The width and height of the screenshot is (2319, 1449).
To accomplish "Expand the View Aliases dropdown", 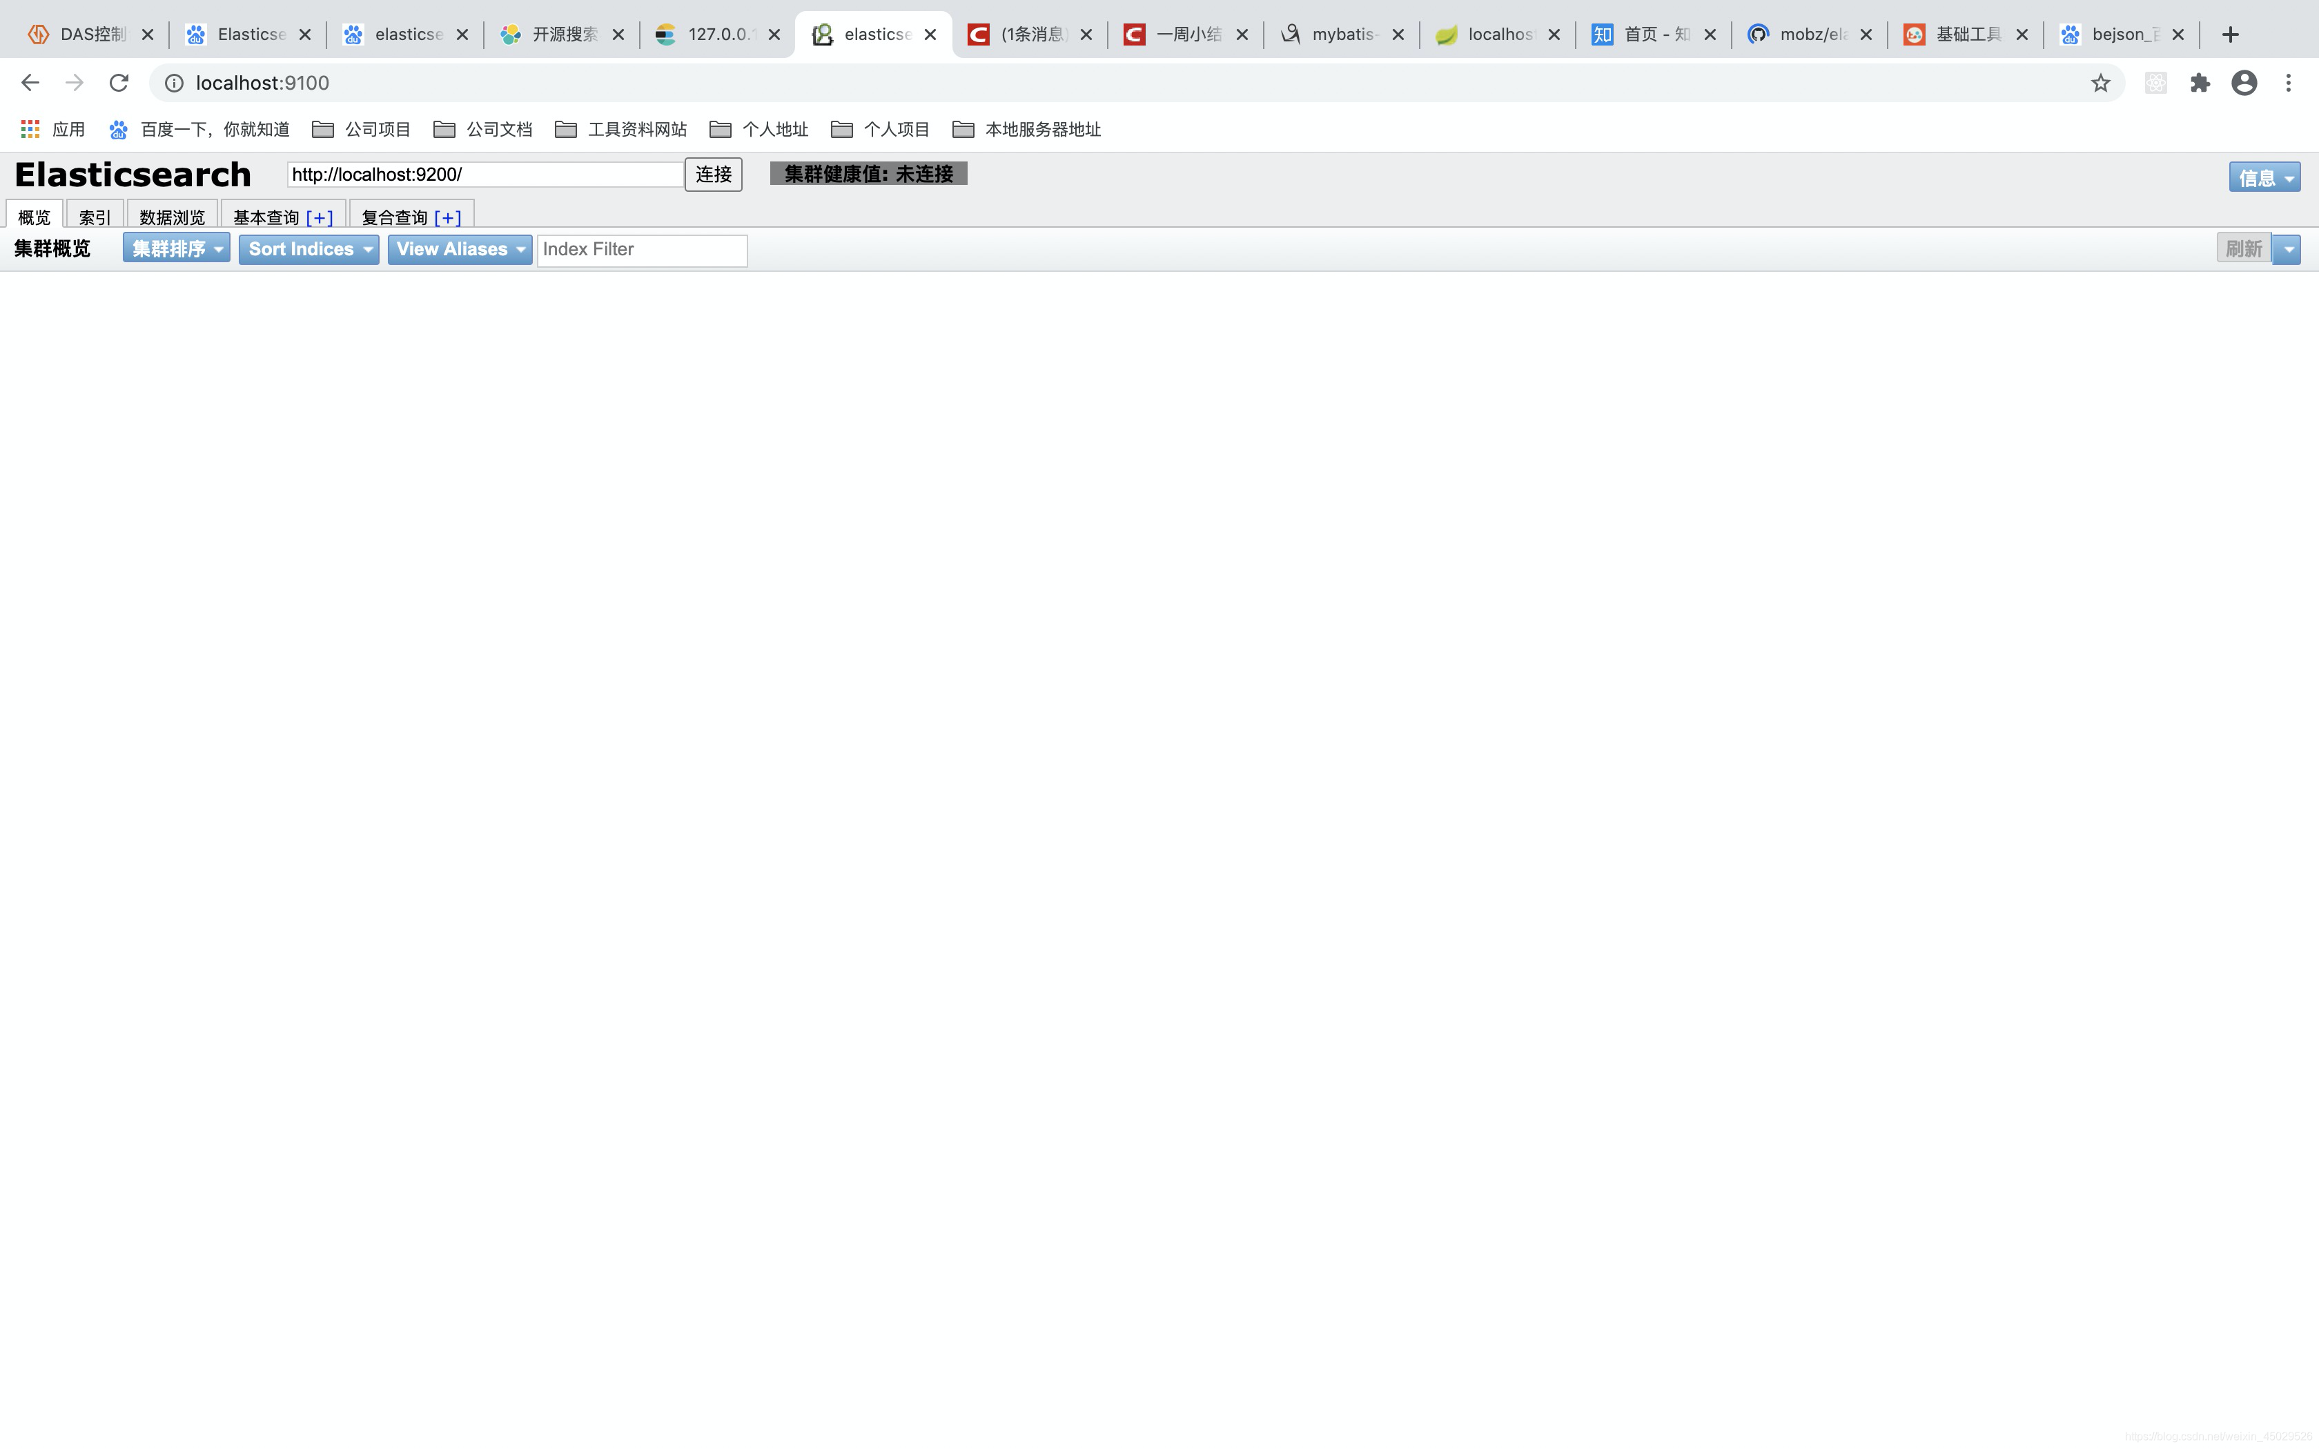I will [460, 249].
